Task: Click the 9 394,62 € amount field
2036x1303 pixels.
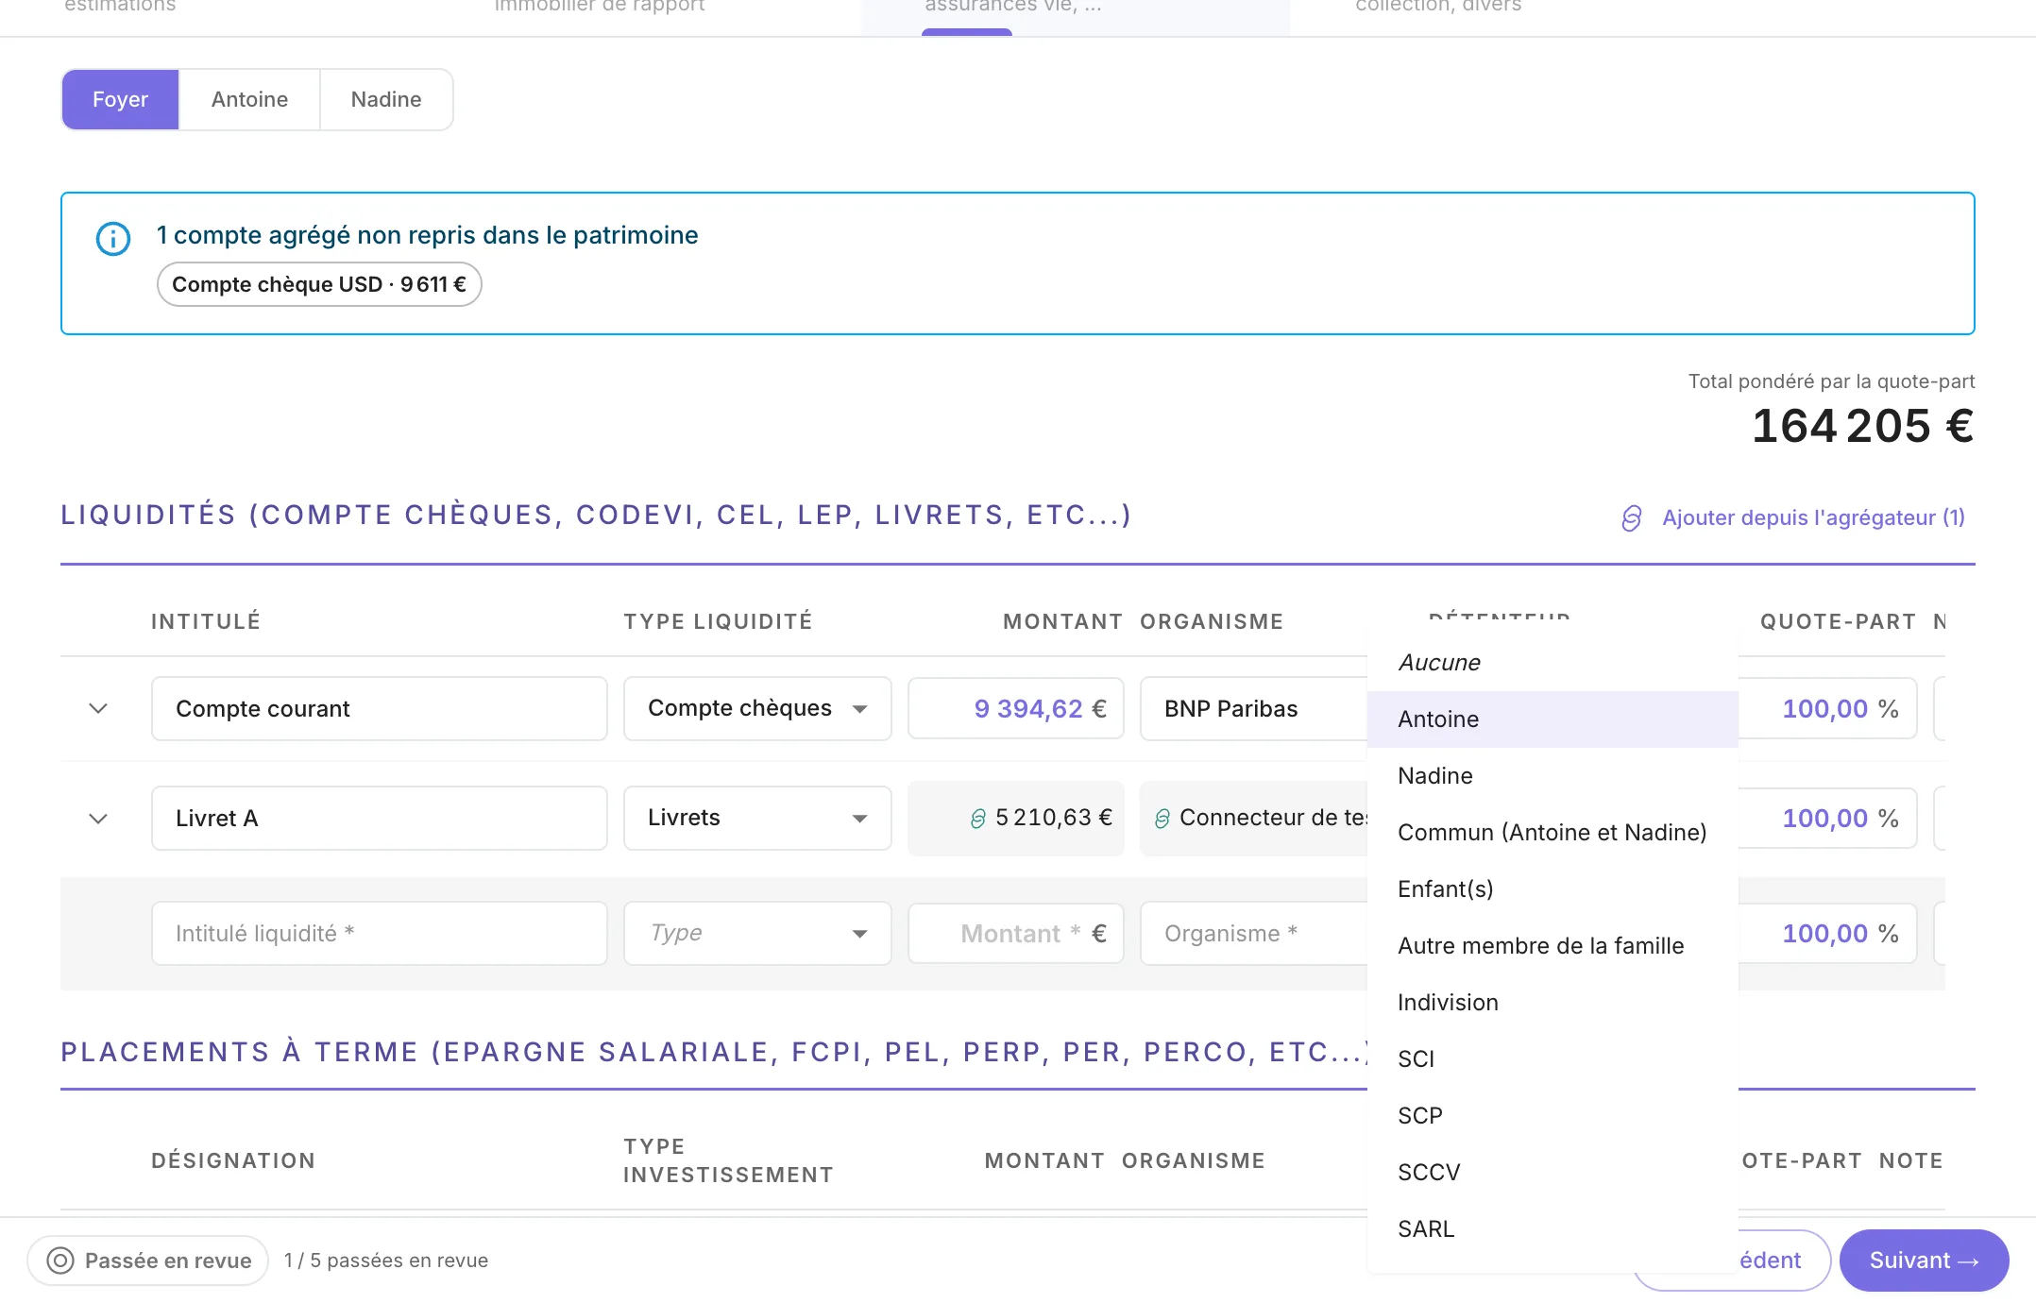Action: point(1016,708)
